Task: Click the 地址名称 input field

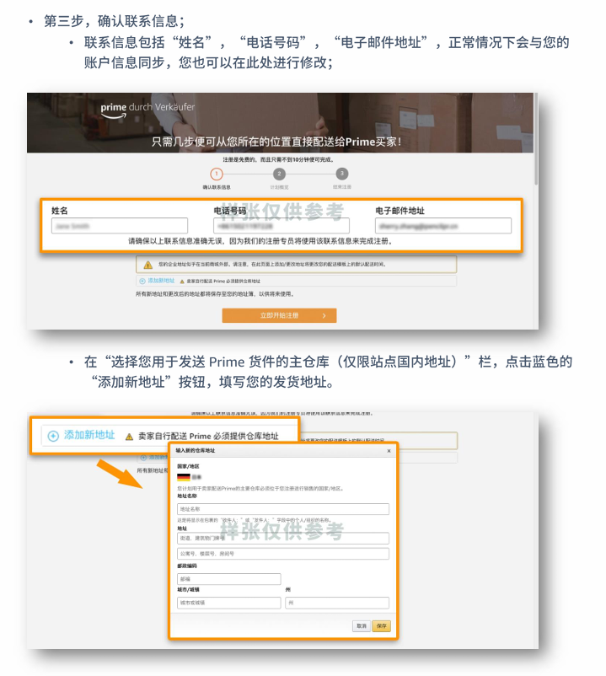Action: [x=283, y=509]
